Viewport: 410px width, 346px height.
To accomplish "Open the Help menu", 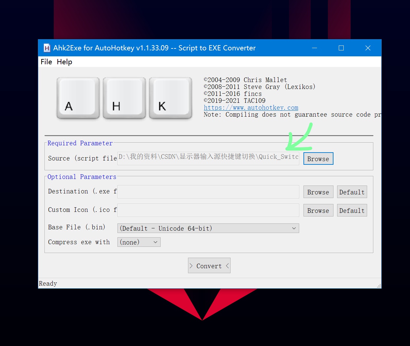I will pos(64,62).
